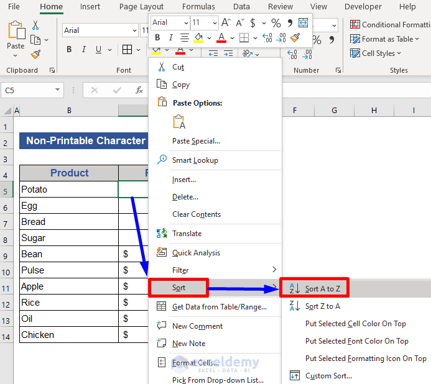
Task: Choose Put Selected Cell Color On Top
Action: point(355,324)
